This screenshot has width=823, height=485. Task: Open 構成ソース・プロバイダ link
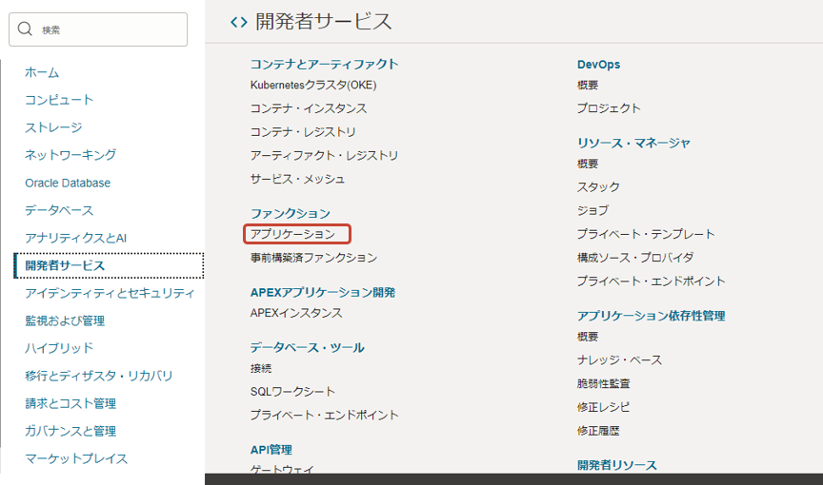click(635, 258)
